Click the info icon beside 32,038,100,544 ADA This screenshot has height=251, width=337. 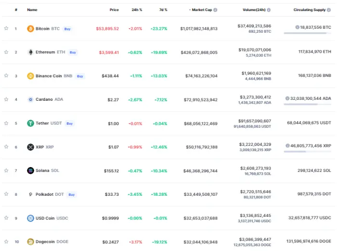287,98
